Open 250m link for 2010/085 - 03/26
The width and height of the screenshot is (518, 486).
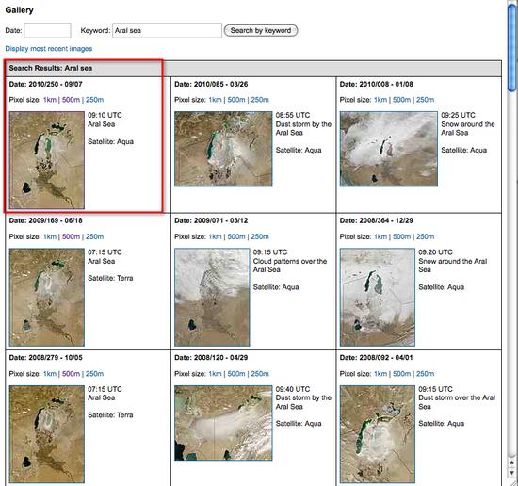point(260,100)
